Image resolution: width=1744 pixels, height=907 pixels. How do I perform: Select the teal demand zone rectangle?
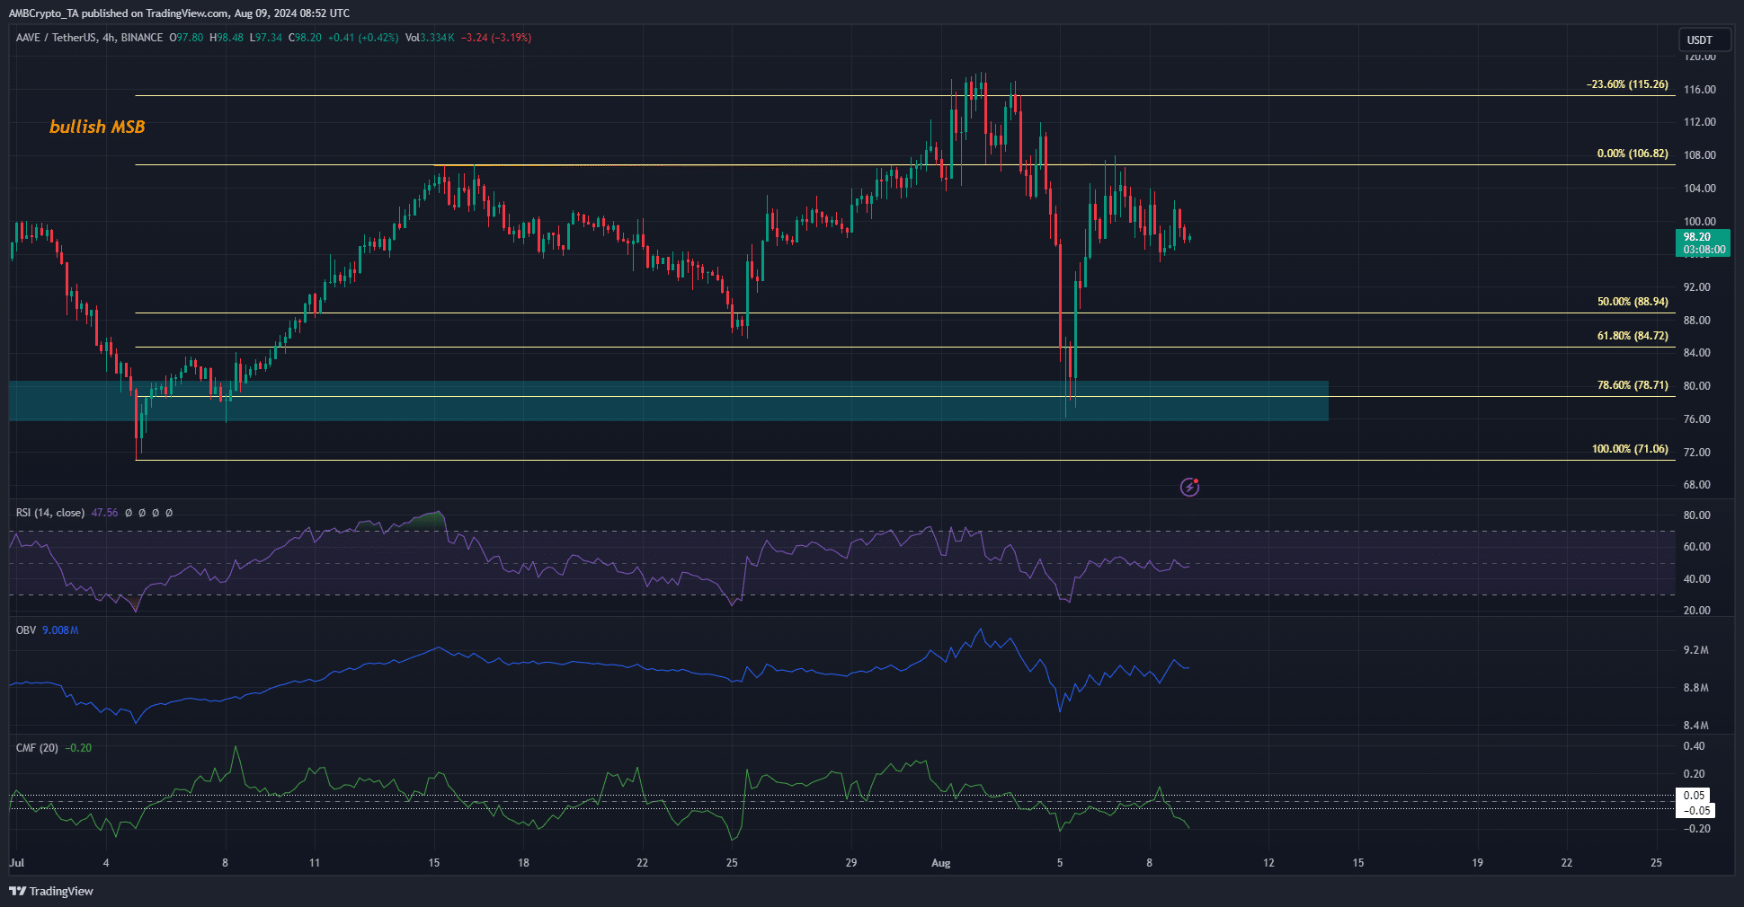(668, 401)
